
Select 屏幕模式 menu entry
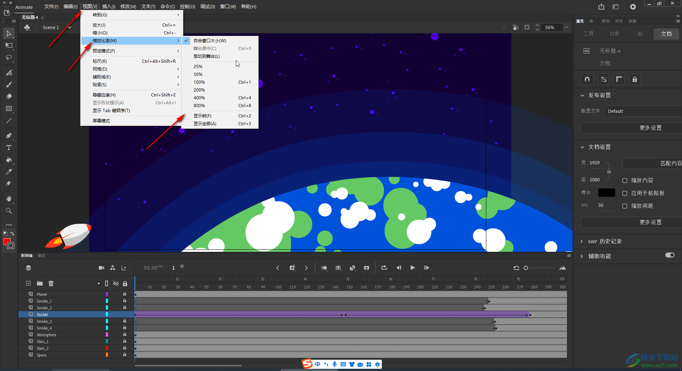click(x=132, y=121)
